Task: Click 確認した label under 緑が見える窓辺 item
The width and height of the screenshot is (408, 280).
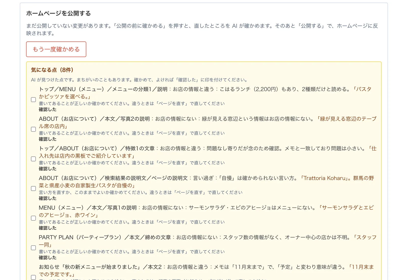Action: 48,139
